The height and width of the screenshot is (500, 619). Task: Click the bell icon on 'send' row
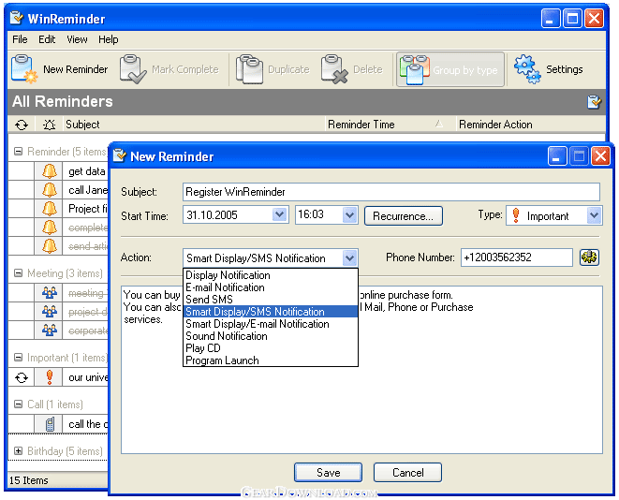click(x=50, y=246)
